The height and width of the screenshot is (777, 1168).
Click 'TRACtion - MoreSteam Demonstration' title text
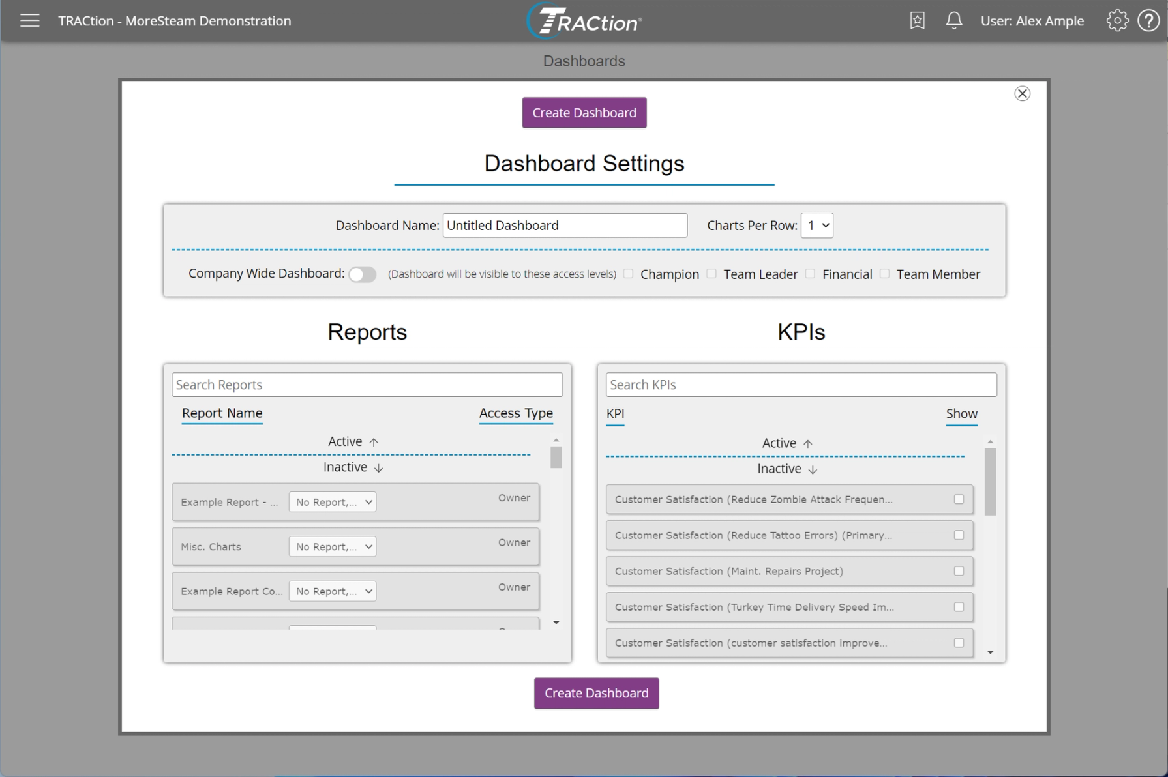[x=175, y=21]
